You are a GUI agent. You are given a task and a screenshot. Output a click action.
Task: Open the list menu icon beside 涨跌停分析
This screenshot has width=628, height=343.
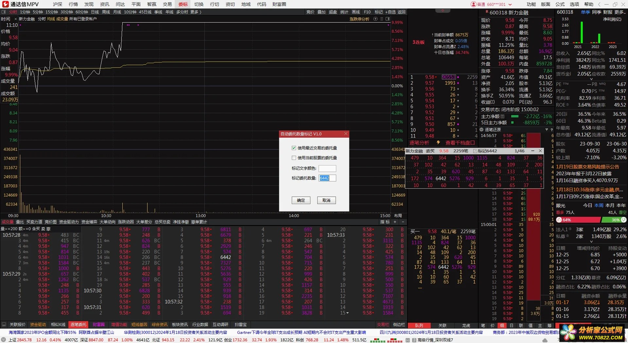381,19
